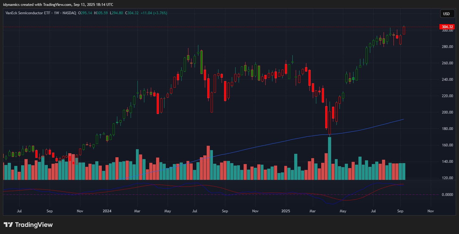Click the red 304.32 current price label
Viewport: 459px width, 234px height.
click(447, 27)
